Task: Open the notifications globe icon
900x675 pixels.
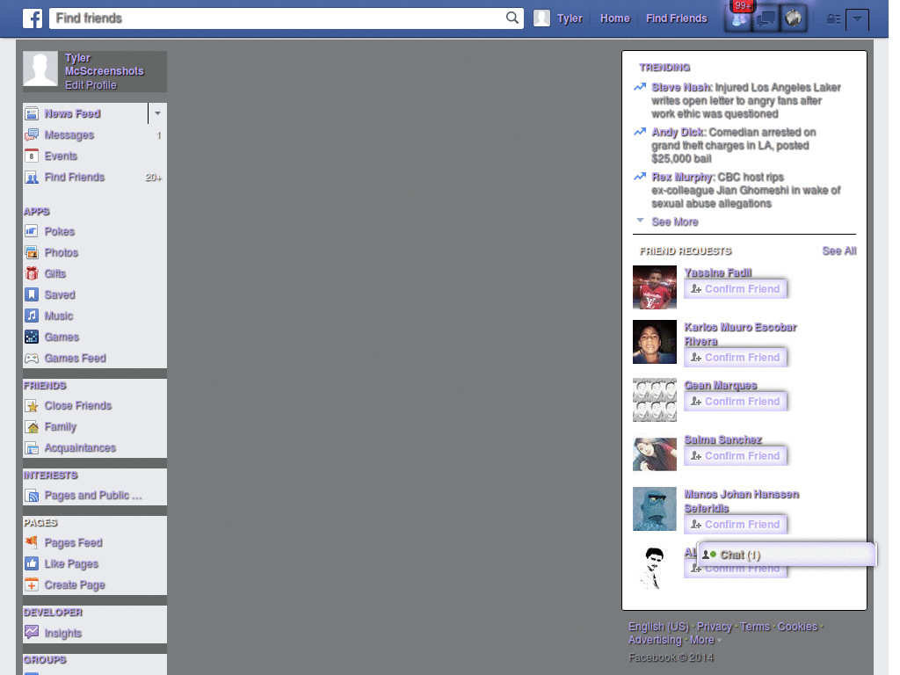Action: [x=794, y=19]
